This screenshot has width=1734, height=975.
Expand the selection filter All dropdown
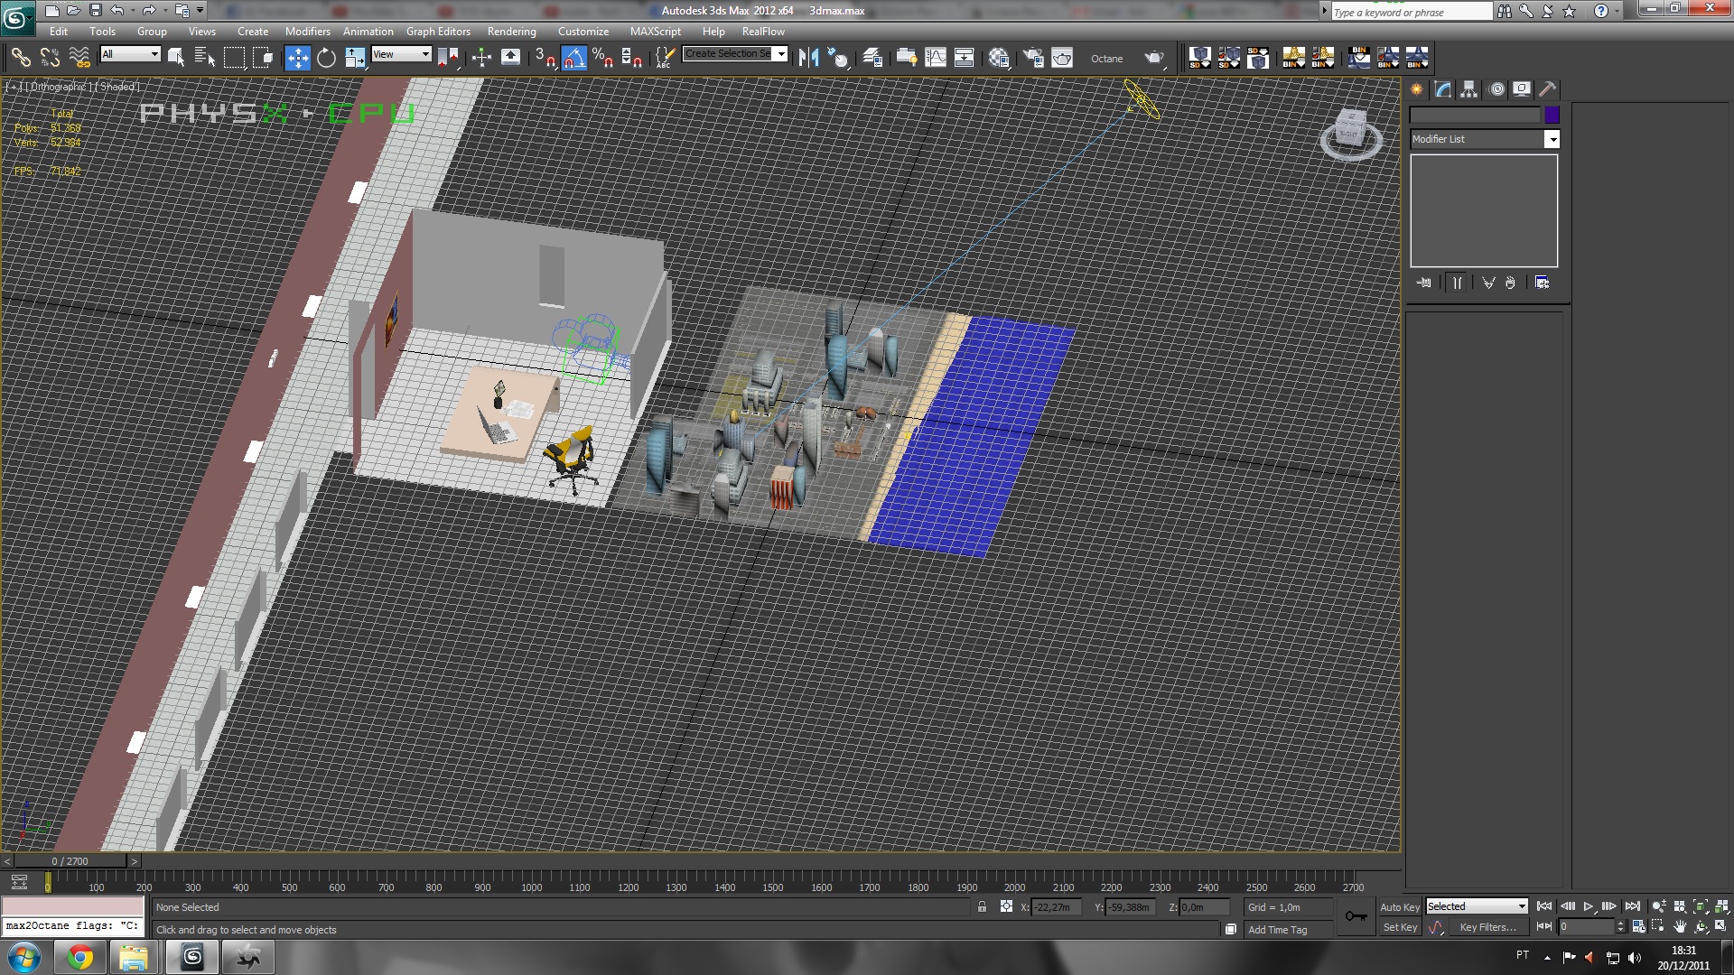130,54
